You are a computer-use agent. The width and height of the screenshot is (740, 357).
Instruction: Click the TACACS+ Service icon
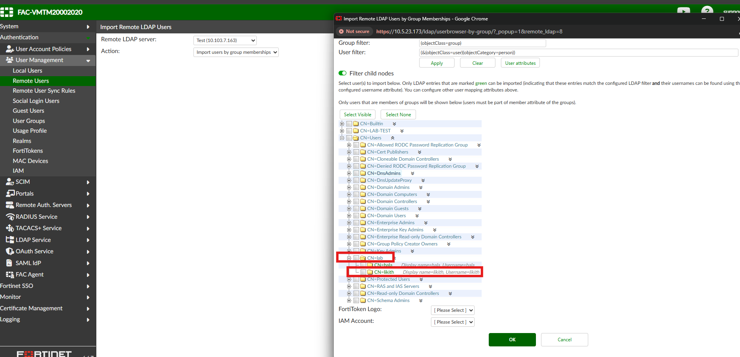click(x=10, y=228)
